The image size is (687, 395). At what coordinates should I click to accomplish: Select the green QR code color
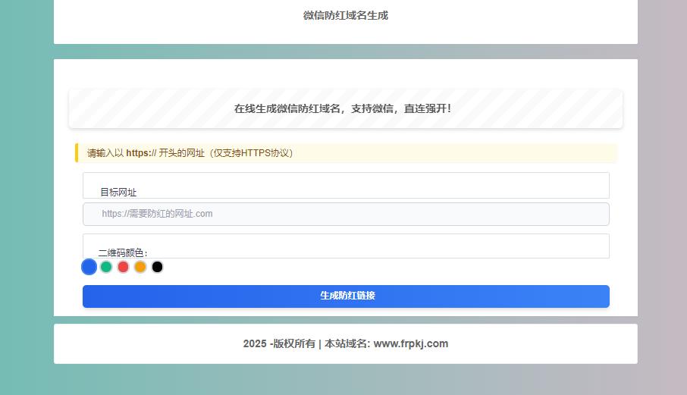106,267
